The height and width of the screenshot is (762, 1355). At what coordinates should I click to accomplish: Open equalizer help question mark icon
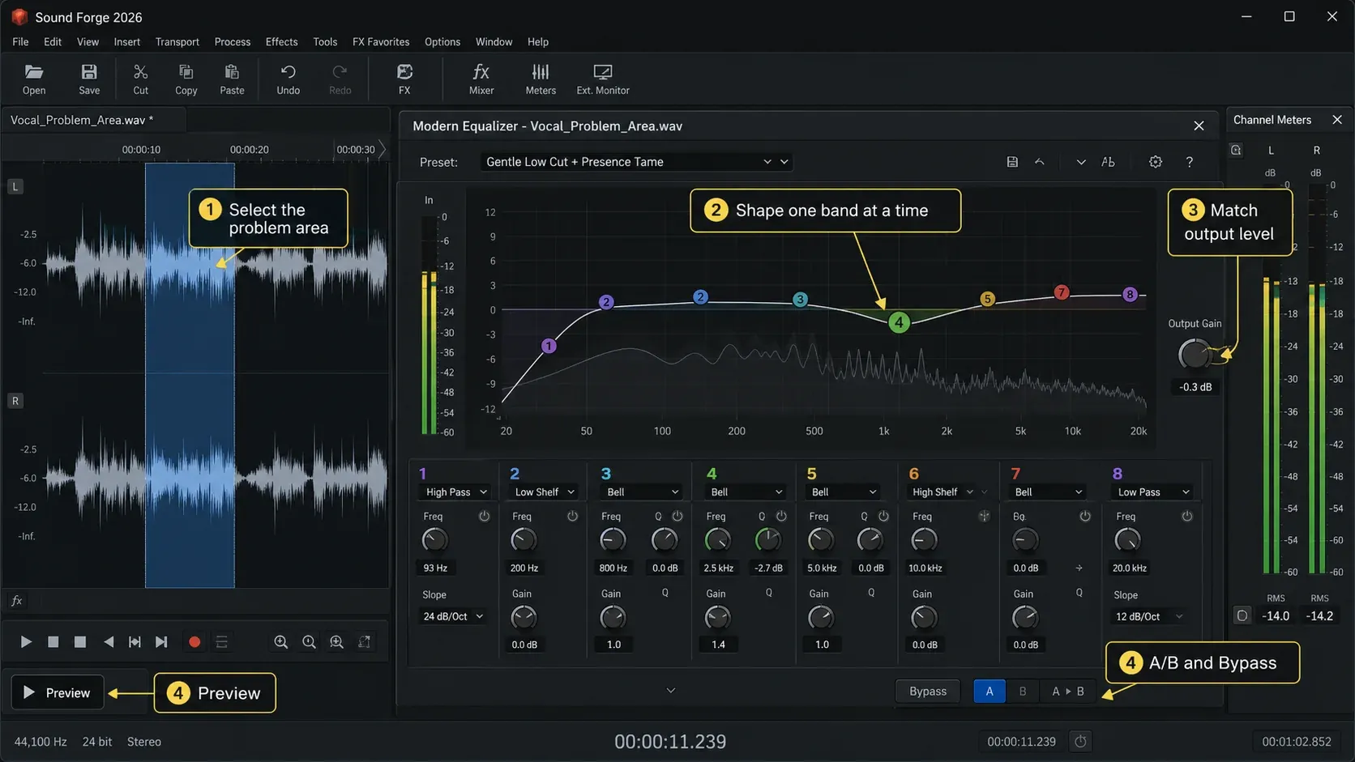pos(1190,162)
